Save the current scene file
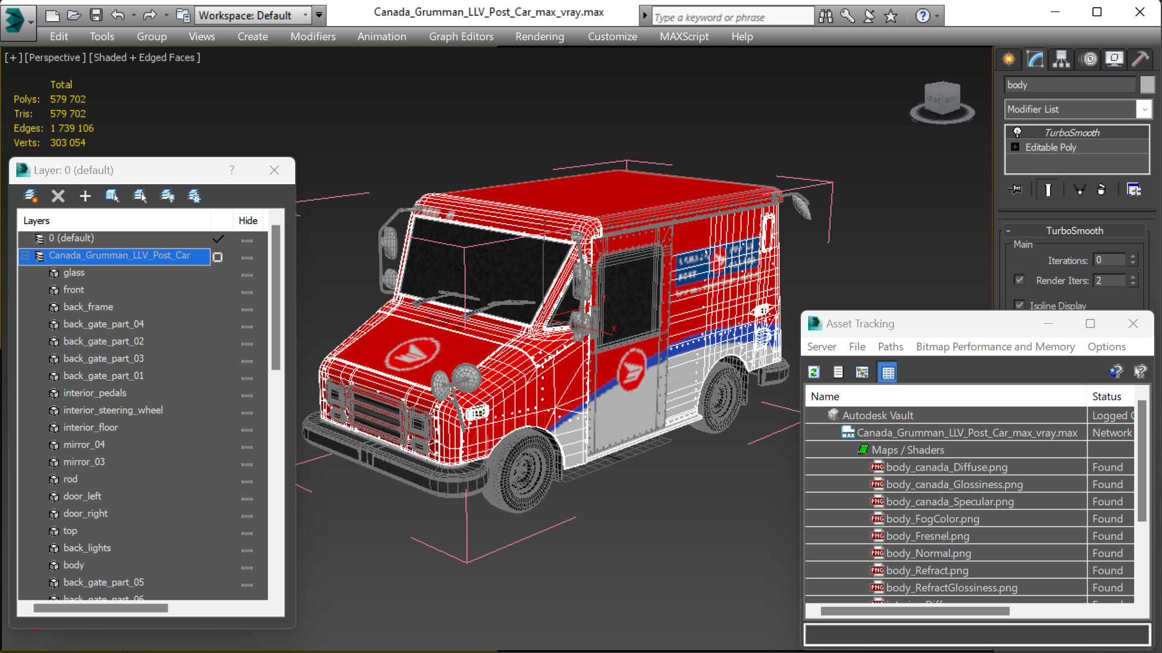The height and width of the screenshot is (653, 1162). [x=96, y=15]
